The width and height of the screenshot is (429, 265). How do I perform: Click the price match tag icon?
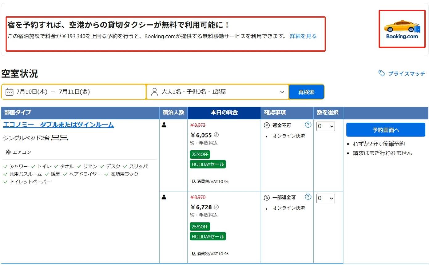(x=382, y=73)
